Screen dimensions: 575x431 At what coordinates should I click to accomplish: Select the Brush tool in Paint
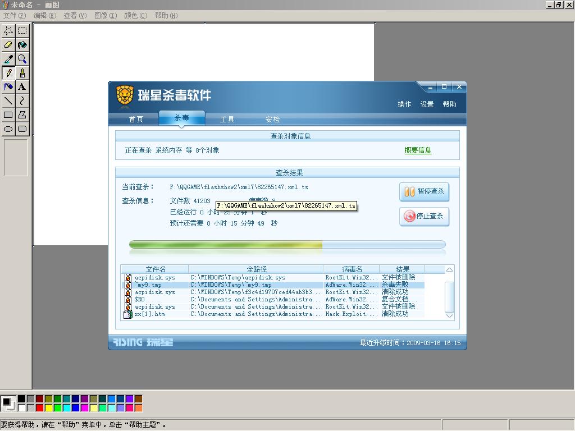point(22,73)
